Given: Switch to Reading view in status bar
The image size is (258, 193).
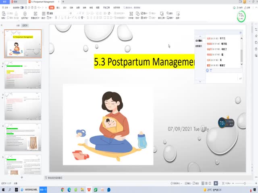Looking at the screenshot, I should point(210,183).
